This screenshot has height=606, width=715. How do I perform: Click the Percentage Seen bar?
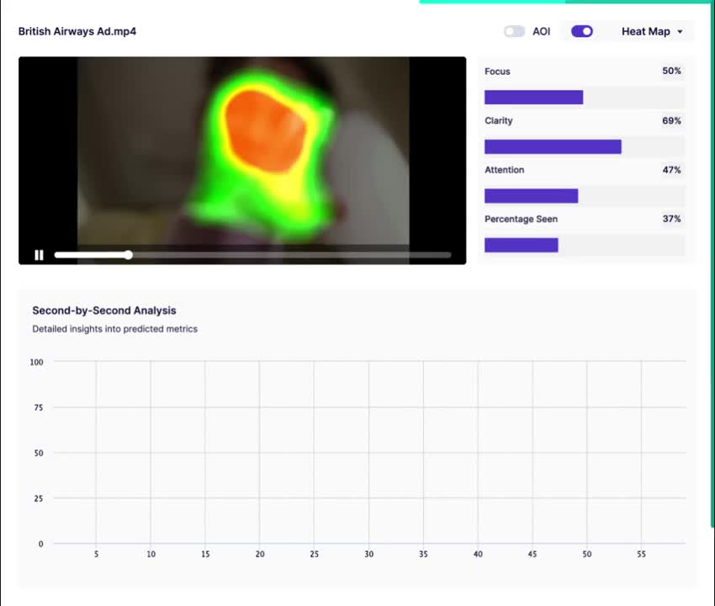click(x=585, y=245)
